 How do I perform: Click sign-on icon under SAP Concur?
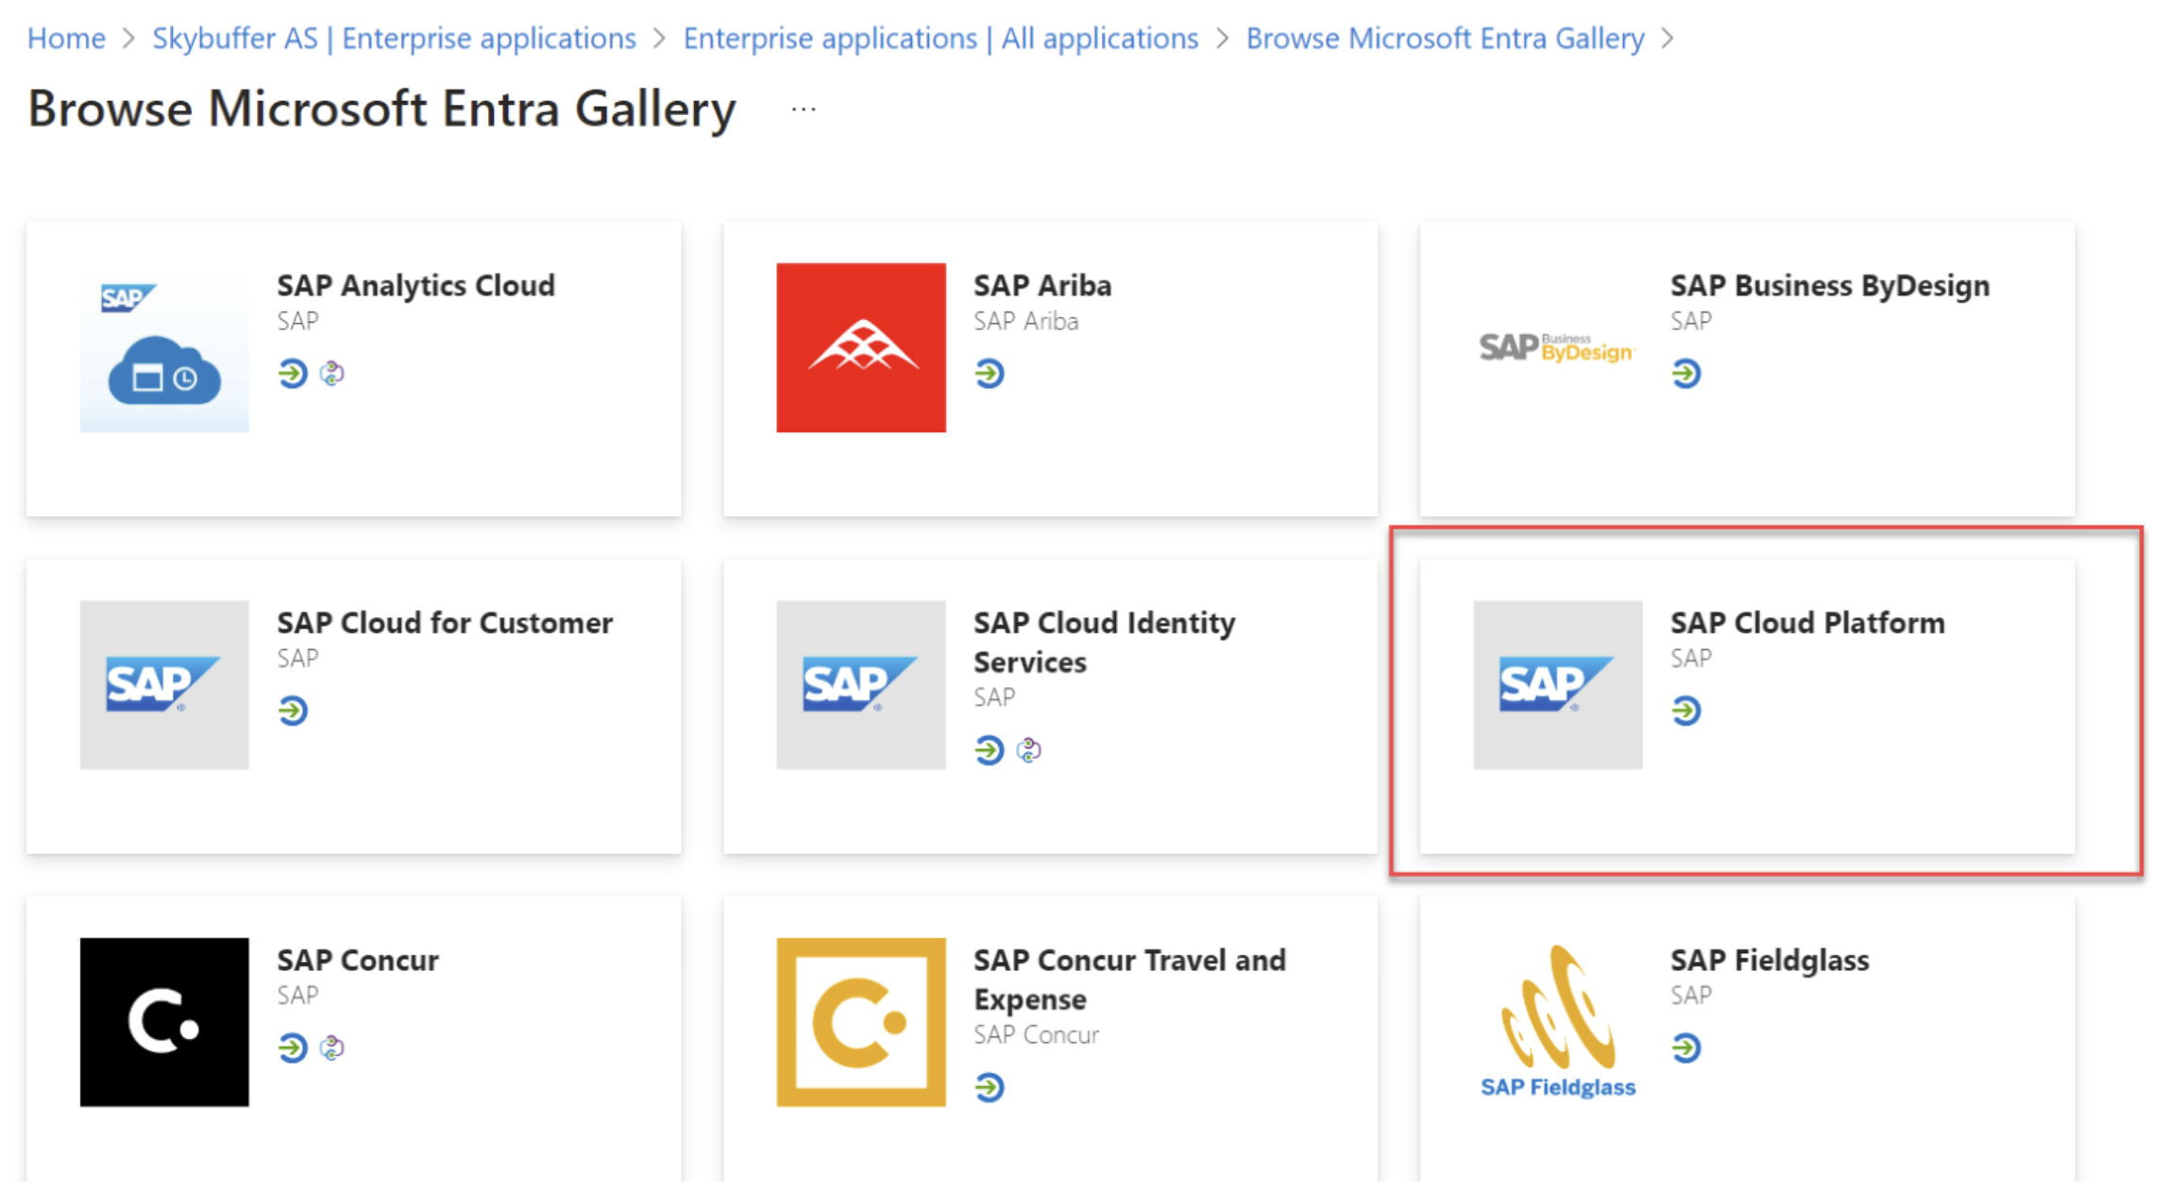(x=293, y=1048)
